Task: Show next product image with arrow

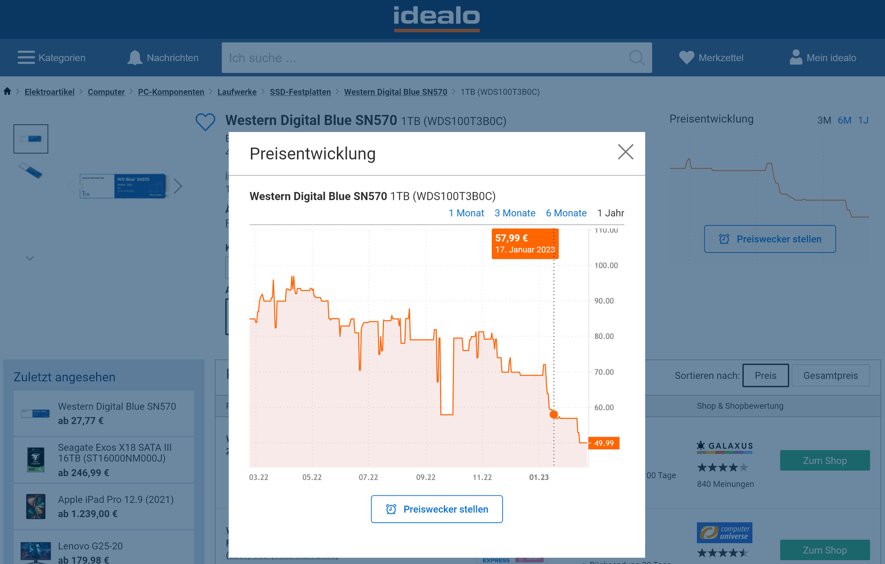Action: point(178,186)
